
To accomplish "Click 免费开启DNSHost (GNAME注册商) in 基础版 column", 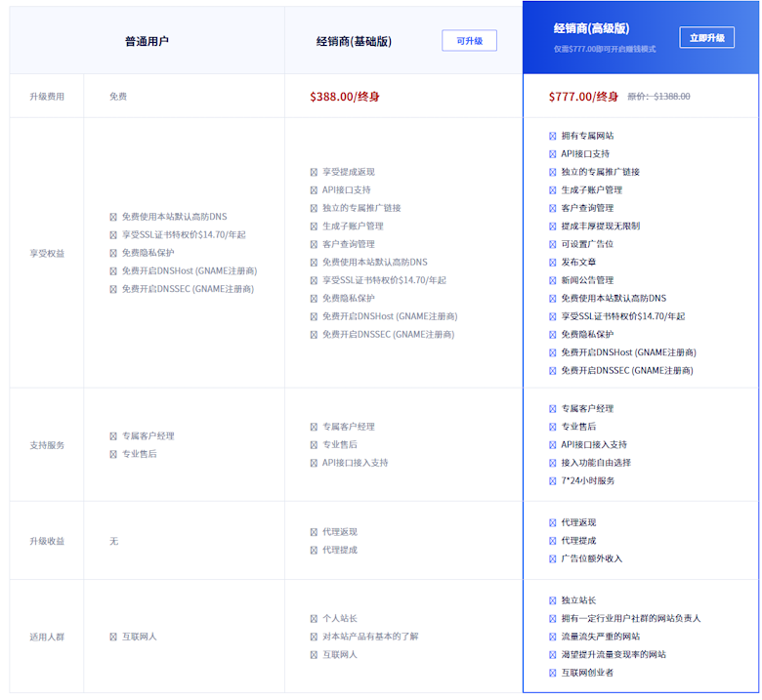I will coord(390,316).
